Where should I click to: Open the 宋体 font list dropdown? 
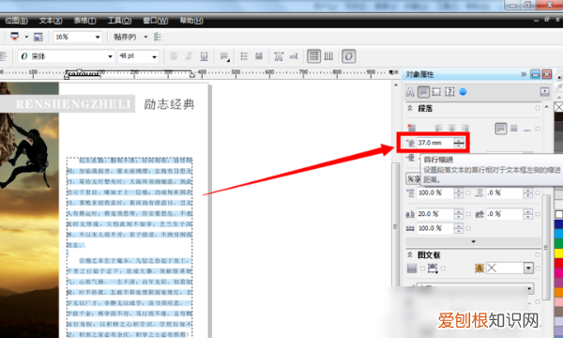tap(110, 56)
